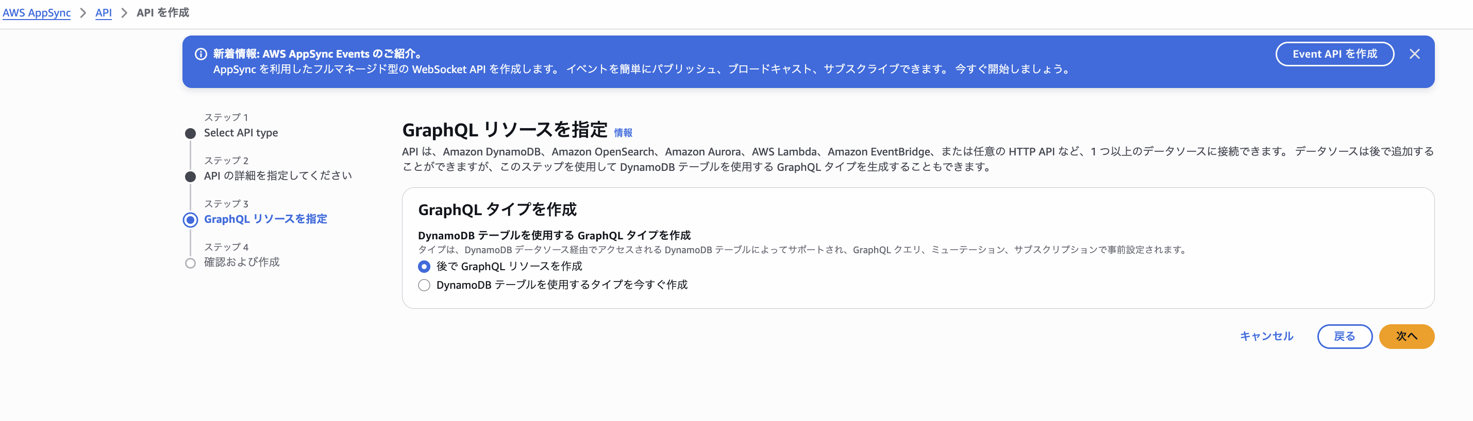Click 'DynamoDB テーブルを使用する GraphQL タイプを作成' label
This screenshot has width=1473, height=421.
click(x=554, y=235)
